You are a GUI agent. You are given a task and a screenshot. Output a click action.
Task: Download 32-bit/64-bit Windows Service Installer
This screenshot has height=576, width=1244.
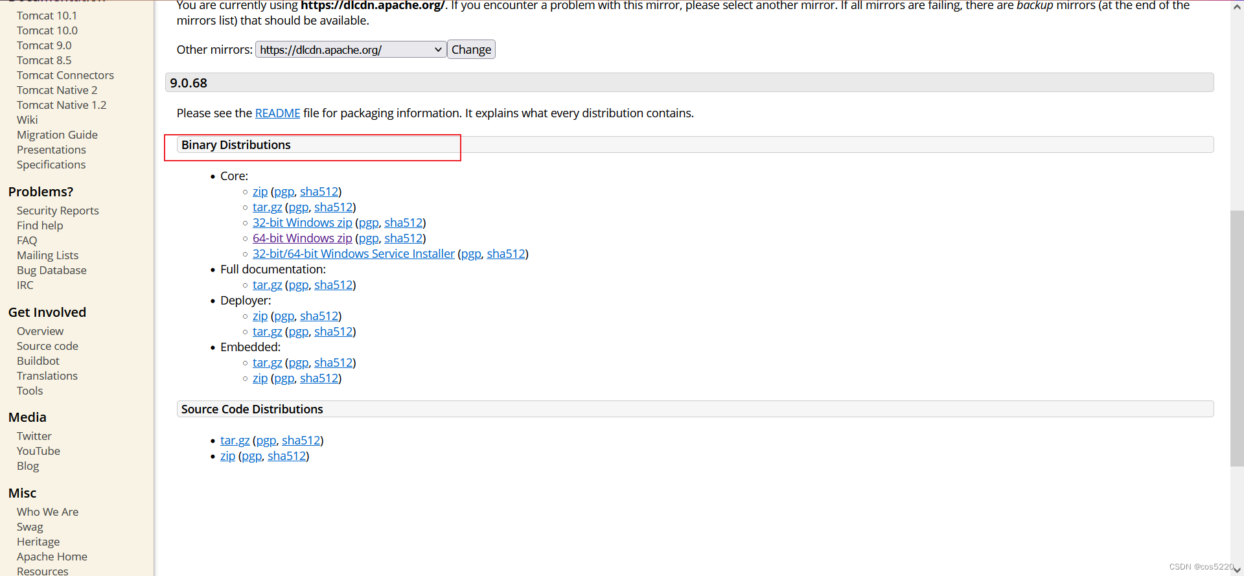353,254
